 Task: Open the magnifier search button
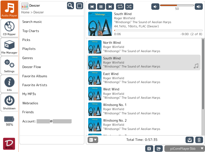(70, 6)
